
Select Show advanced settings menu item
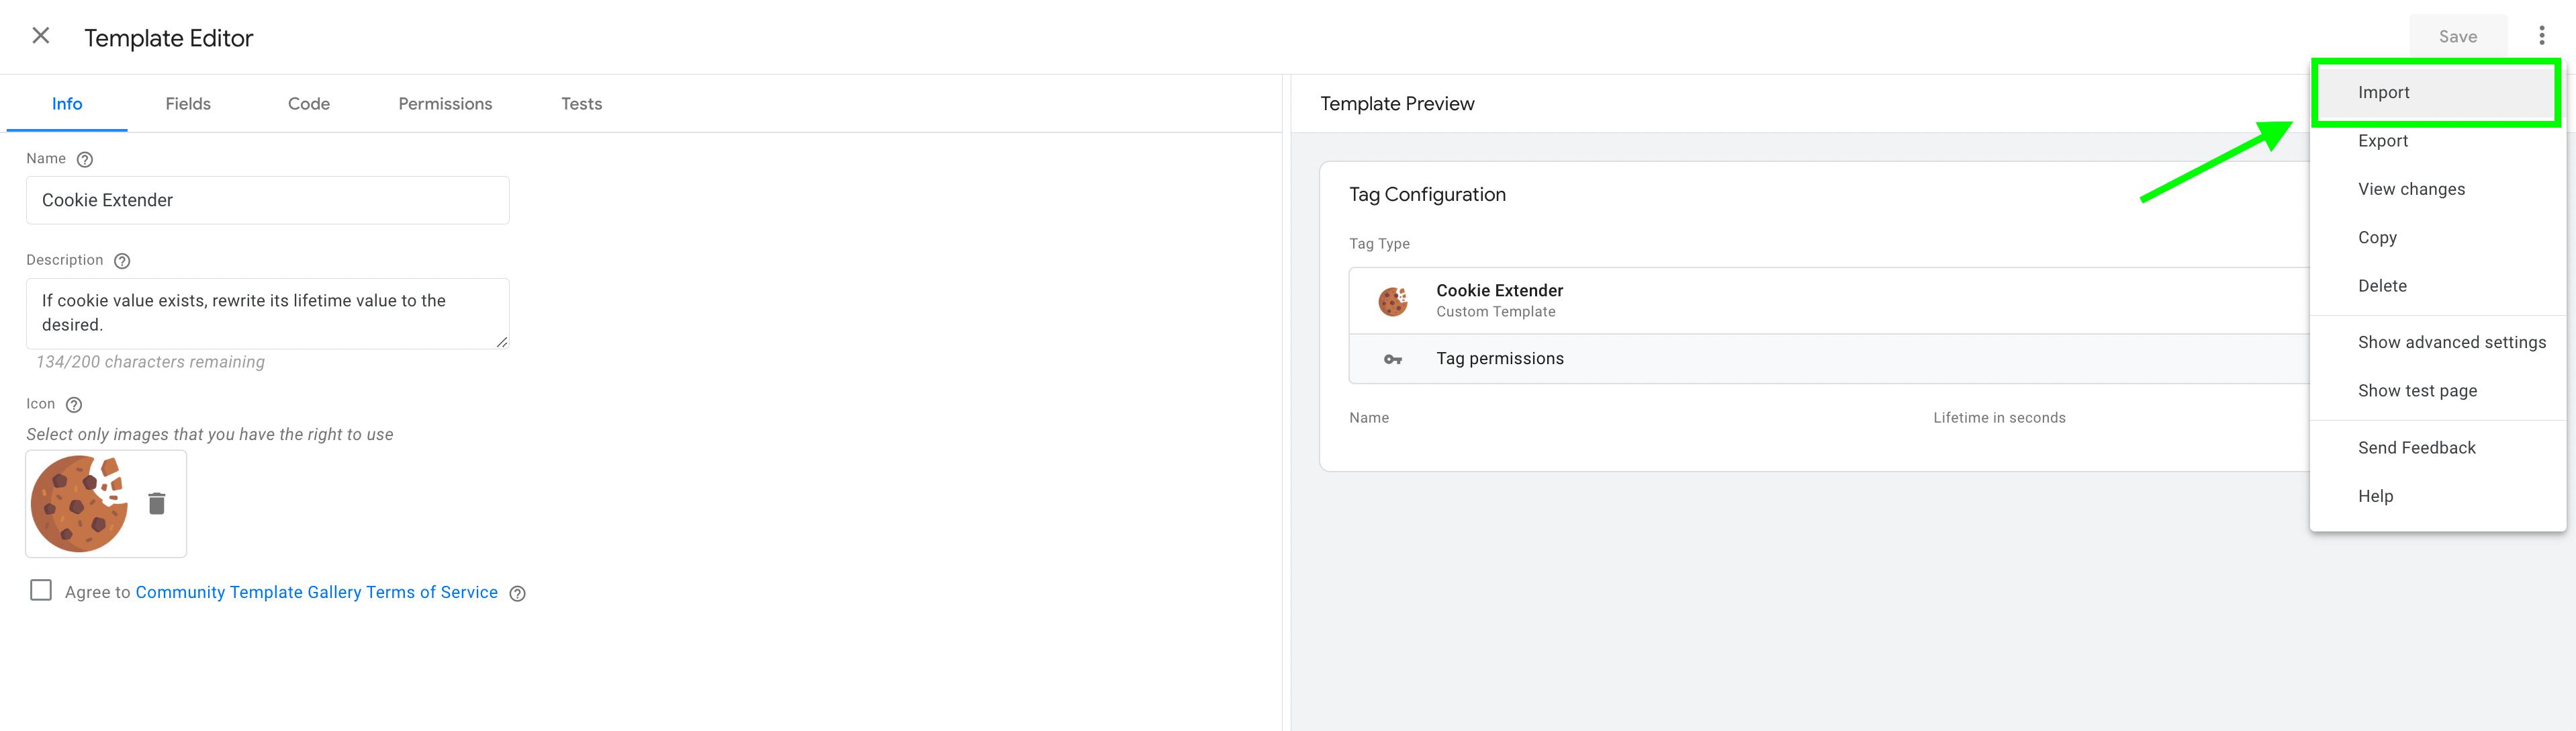pyautogui.click(x=2436, y=342)
